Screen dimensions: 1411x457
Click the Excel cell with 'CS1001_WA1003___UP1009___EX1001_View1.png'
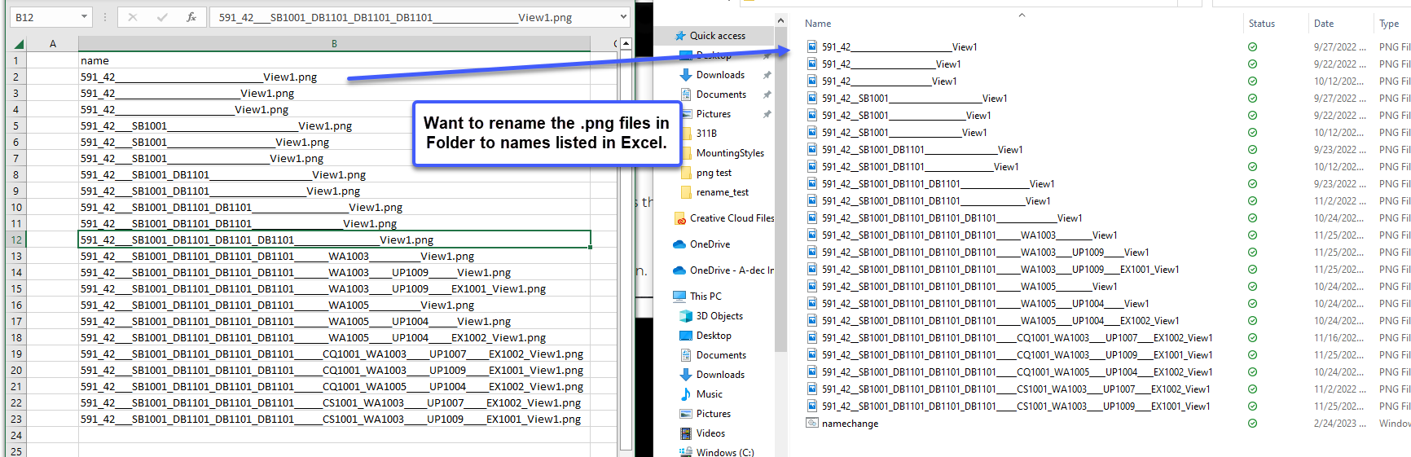point(334,419)
